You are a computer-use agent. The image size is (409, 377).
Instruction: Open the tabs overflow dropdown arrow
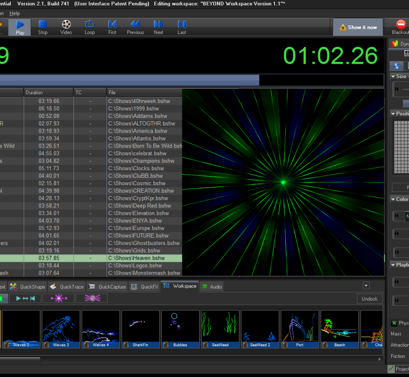pos(366,285)
